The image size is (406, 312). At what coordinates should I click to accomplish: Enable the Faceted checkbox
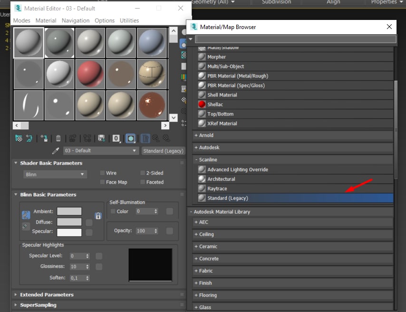143,182
